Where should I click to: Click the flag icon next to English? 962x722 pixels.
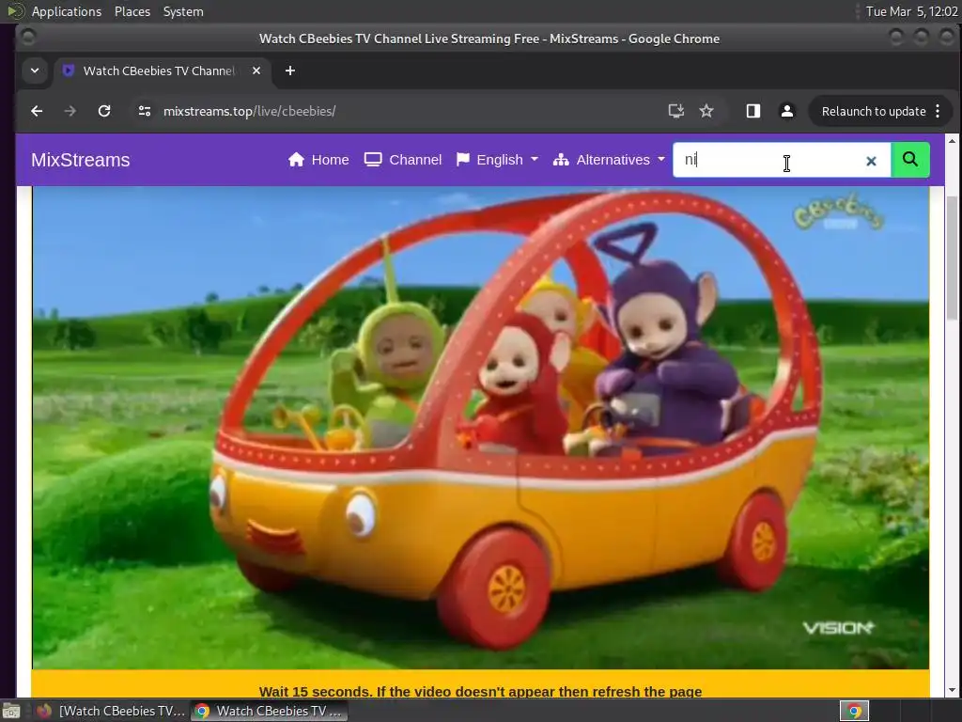click(x=462, y=160)
